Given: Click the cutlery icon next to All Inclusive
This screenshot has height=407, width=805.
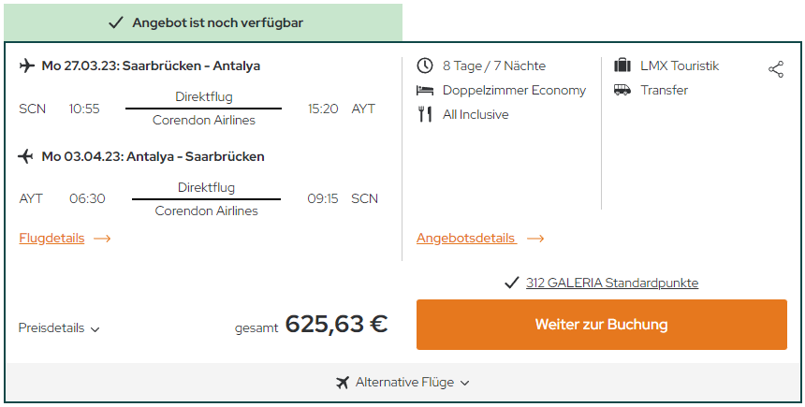Looking at the screenshot, I should [425, 114].
